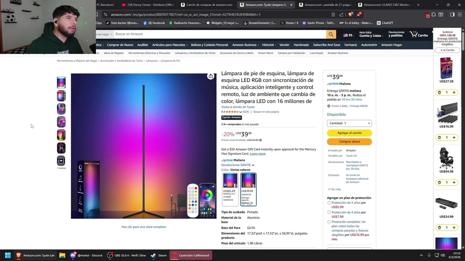The image size is (465, 261).
Task: Select the first lamp image thumbnail
Action: pos(61,83)
